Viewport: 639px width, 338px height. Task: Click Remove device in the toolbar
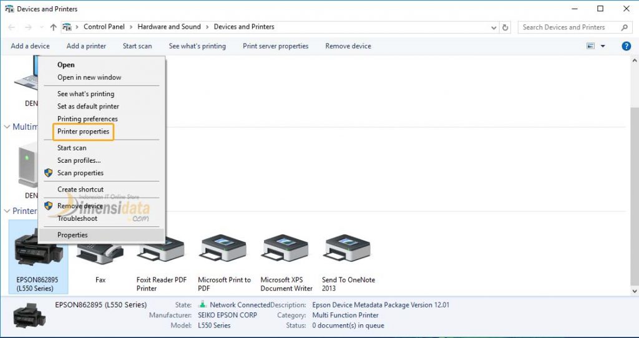tap(348, 46)
